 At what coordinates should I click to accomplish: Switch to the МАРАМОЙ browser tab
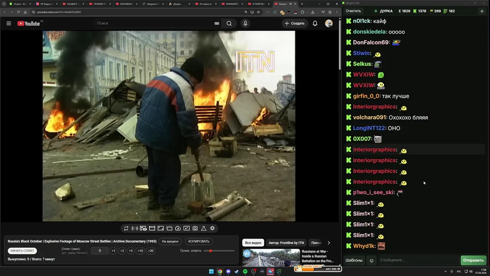click(233, 4)
